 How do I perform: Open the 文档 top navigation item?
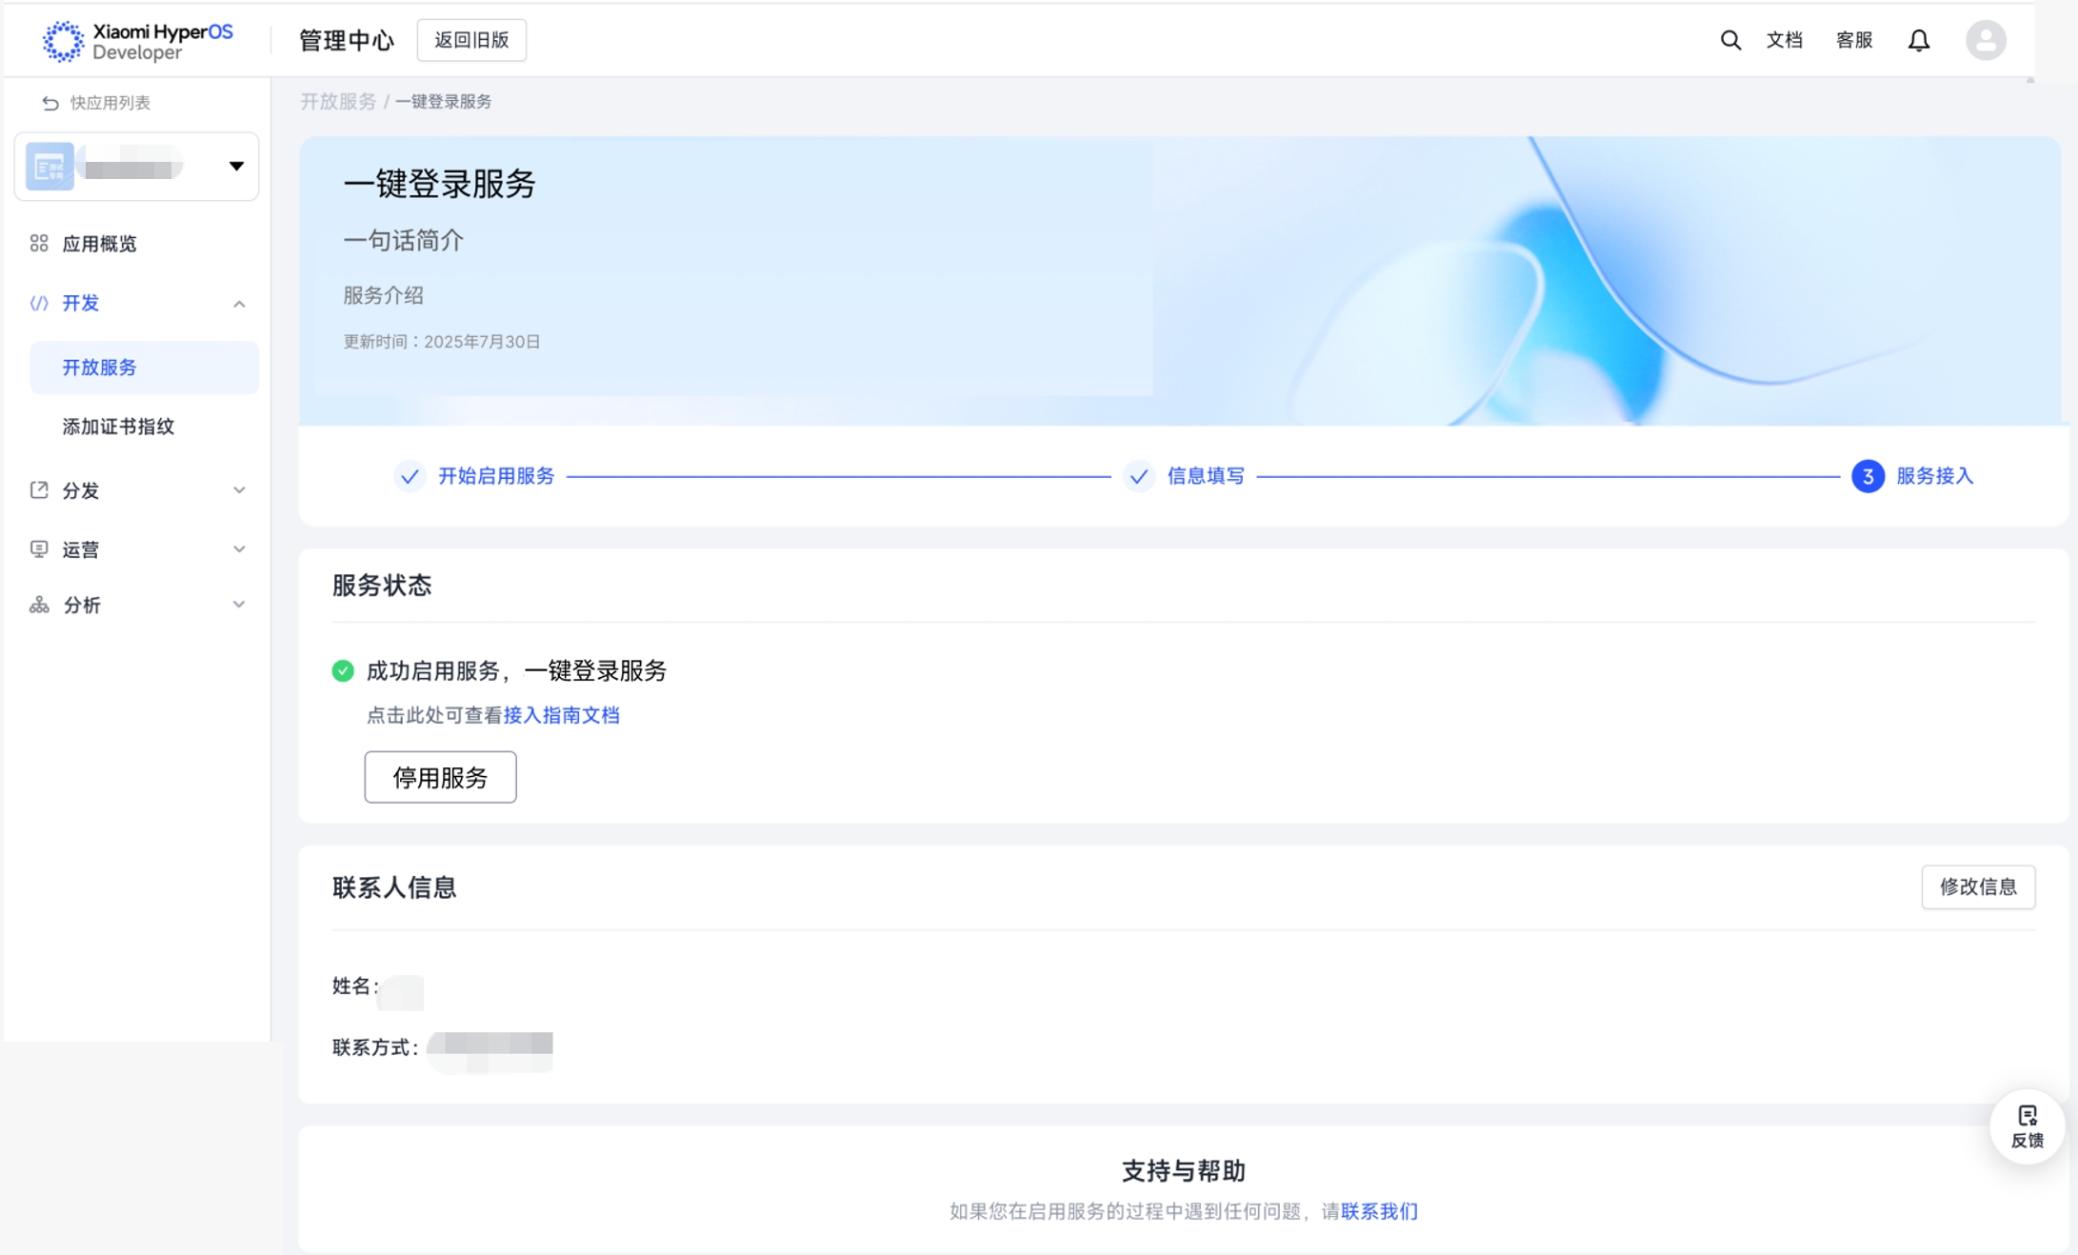[1784, 40]
